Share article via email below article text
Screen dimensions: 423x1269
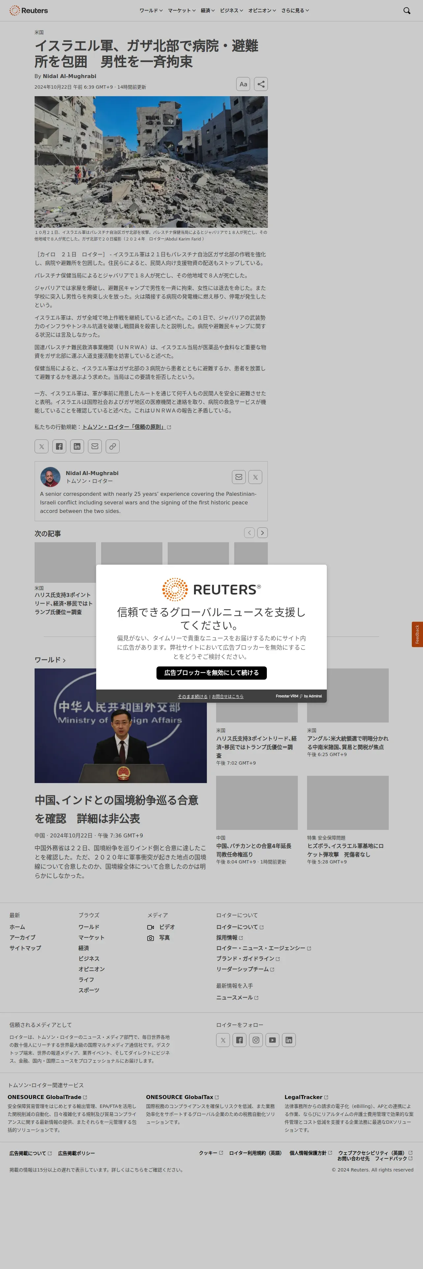(x=95, y=446)
